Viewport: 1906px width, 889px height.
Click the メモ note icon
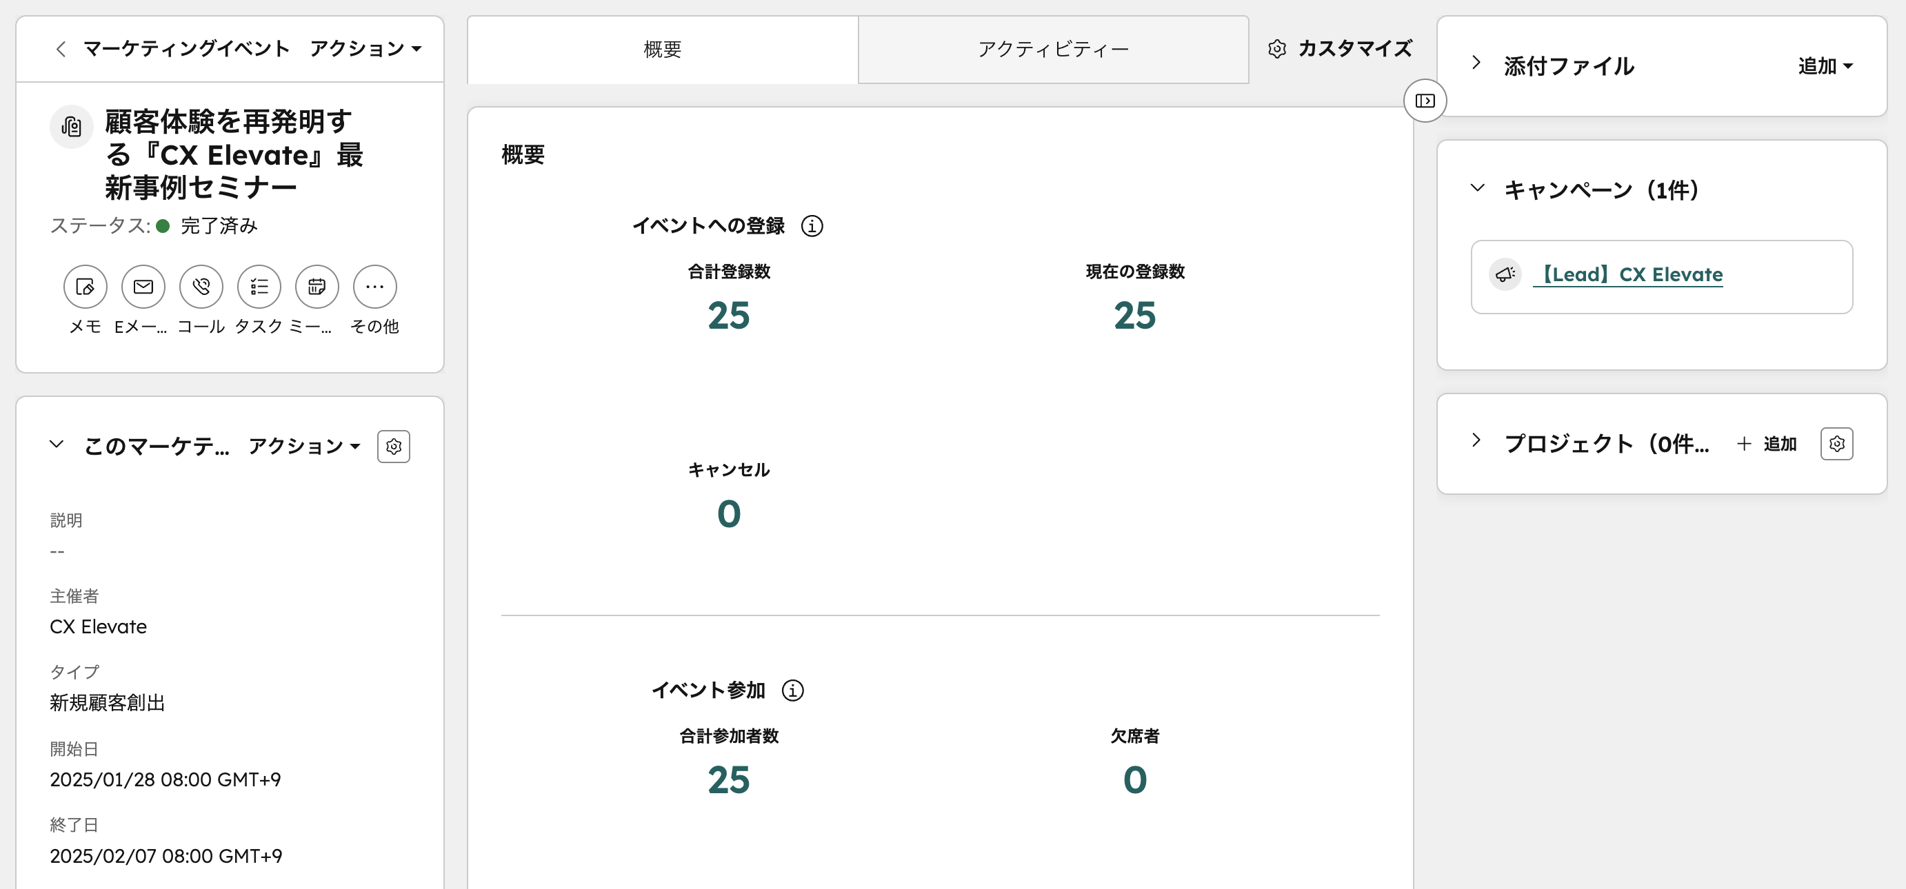85,286
